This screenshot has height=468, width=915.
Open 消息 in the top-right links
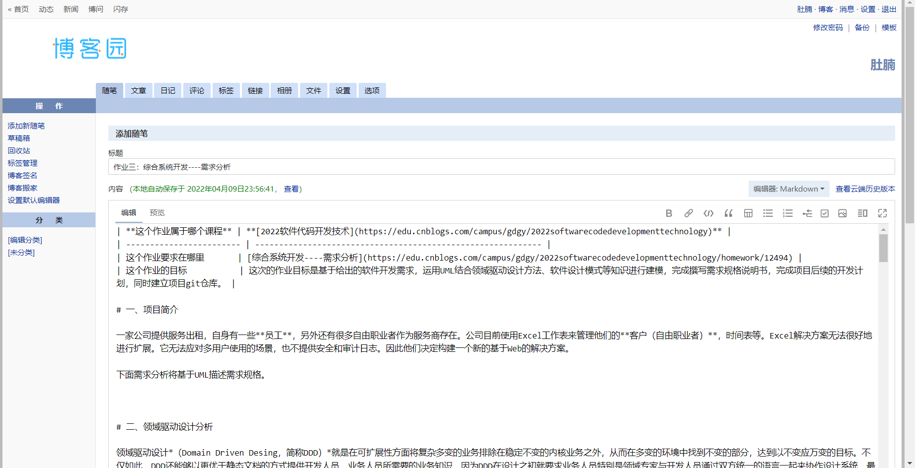(x=847, y=9)
